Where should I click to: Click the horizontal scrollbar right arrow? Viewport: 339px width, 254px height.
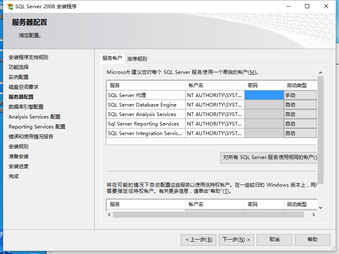pos(314,214)
